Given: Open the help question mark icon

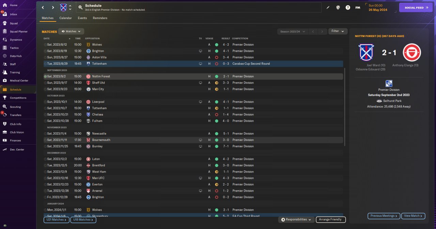Looking at the screenshot, I should (348, 7).
